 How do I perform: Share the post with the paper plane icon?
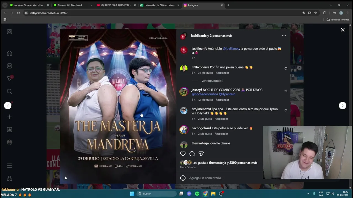pos(201,154)
